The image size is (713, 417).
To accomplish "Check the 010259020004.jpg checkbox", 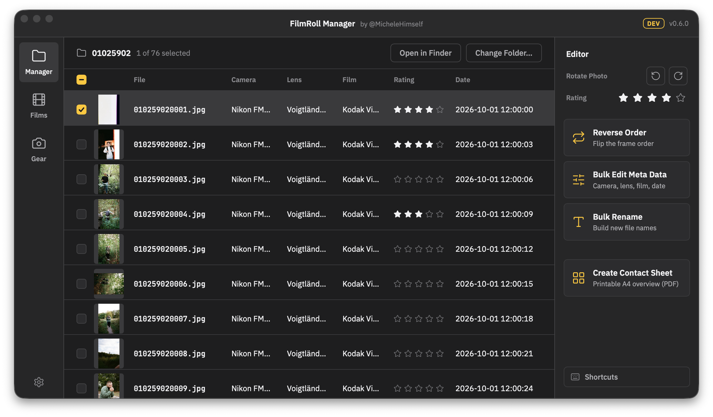I will (x=82, y=214).
